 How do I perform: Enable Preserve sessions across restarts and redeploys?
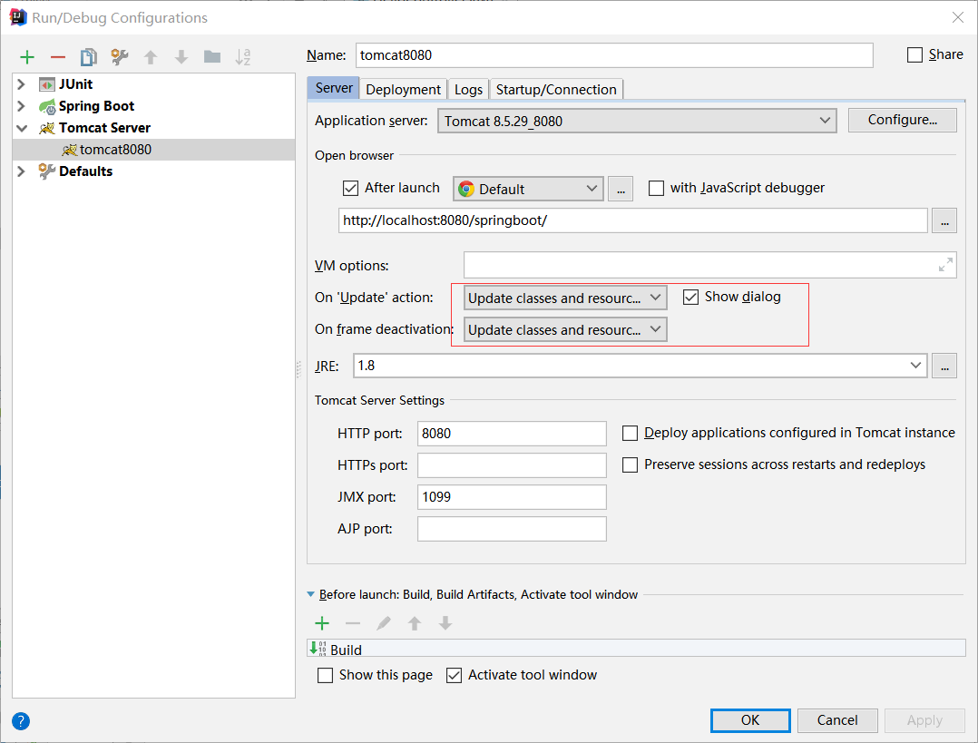(630, 464)
